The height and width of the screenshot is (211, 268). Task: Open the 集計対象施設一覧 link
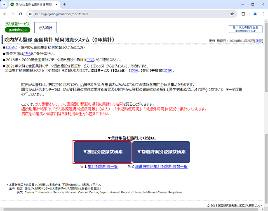pyautogui.click(x=103, y=167)
